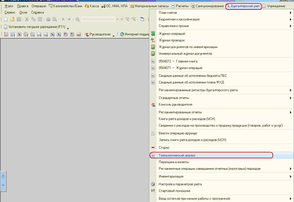294x202 pixels.
Task: Click the Paste clipboard icon
Action: (40, 19)
